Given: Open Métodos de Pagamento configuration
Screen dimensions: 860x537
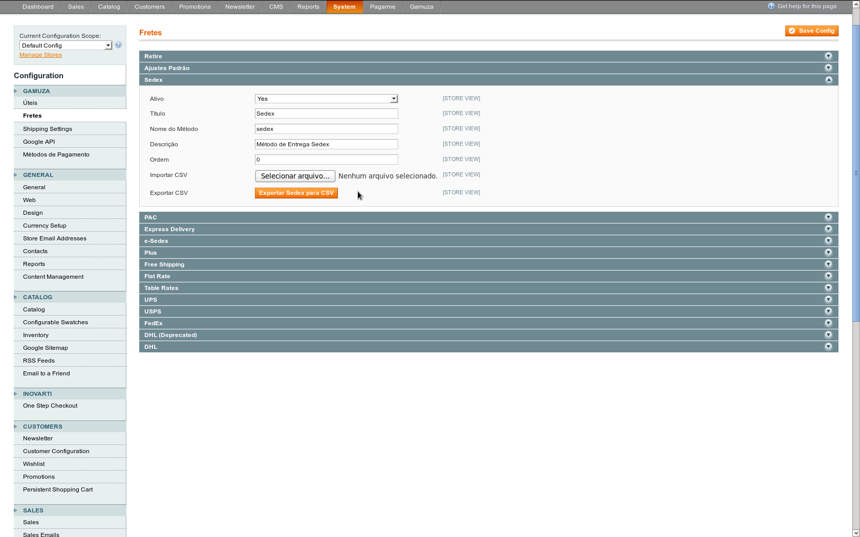Looking at the screenshot, I should click(70, 154).
